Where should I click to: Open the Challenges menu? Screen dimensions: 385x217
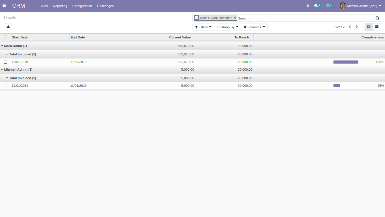coord(105,6)
